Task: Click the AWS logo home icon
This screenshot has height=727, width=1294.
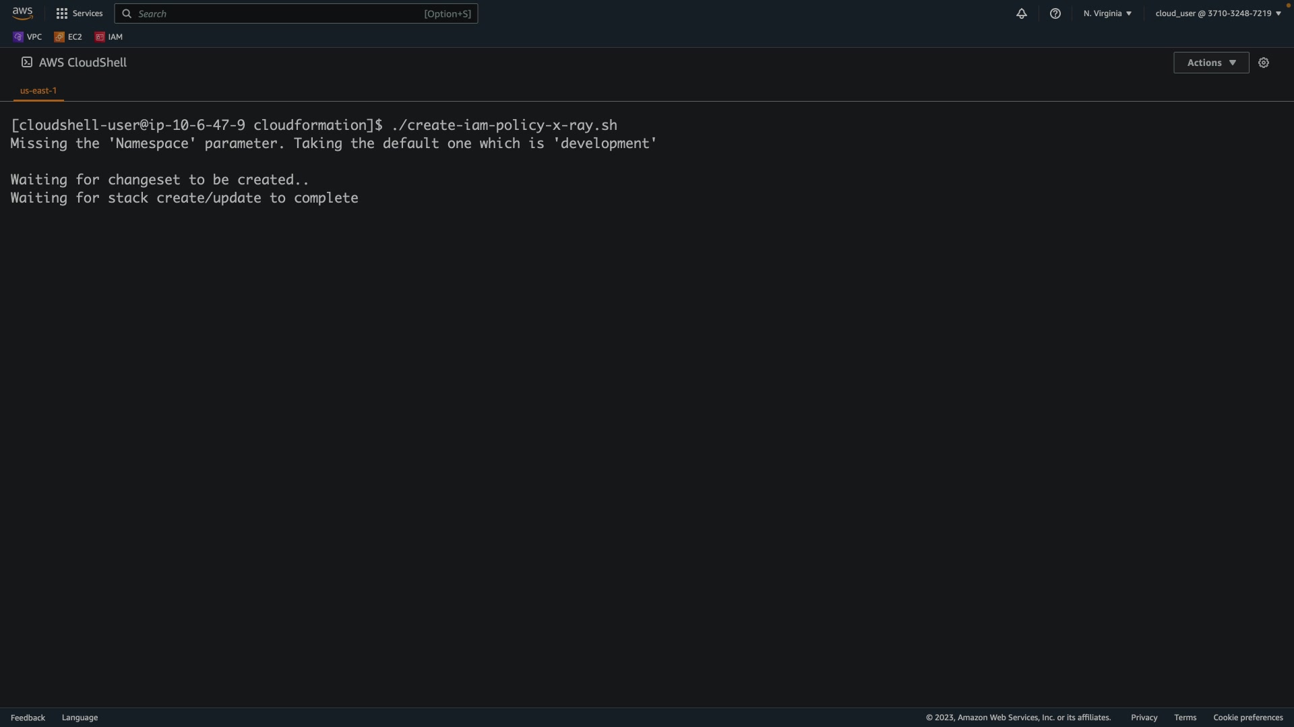Action: pyautogui.click(x=22, y=13)
